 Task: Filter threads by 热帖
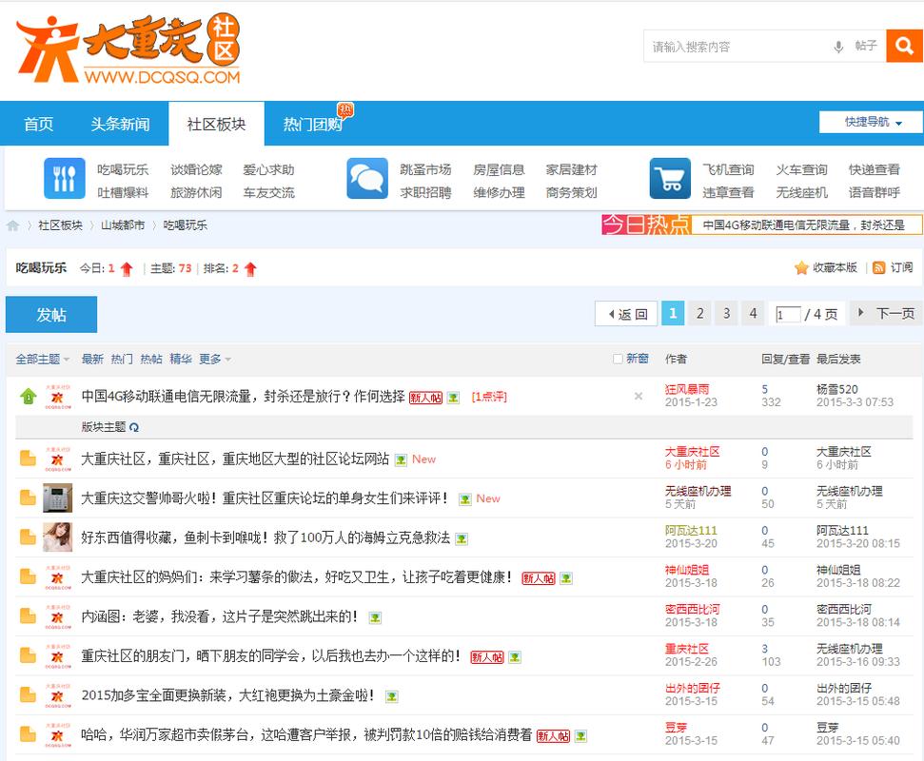(x=151, y=359)
